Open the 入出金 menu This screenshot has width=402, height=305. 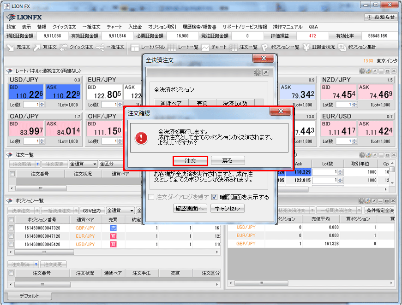tap(135, 27)
